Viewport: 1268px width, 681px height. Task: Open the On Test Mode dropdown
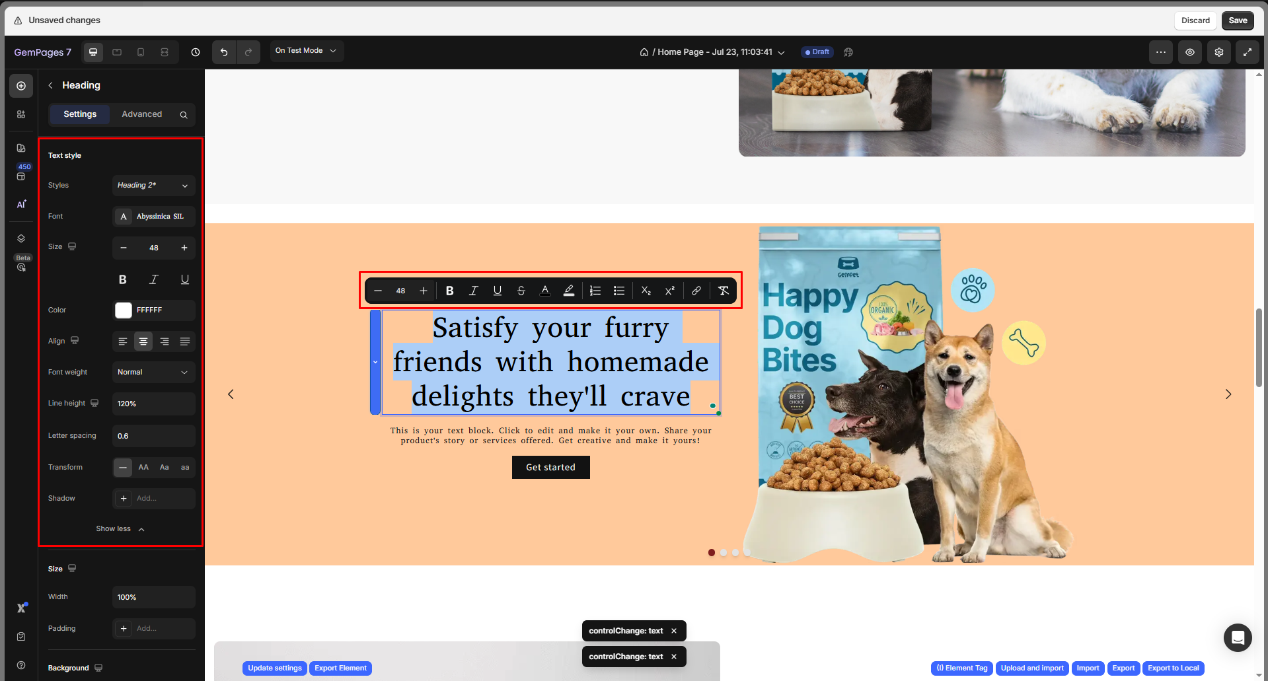[306, 51]
